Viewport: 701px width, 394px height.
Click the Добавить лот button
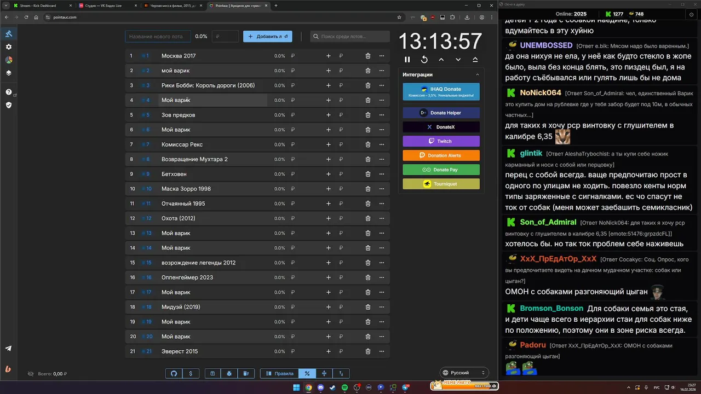point(268,37)
